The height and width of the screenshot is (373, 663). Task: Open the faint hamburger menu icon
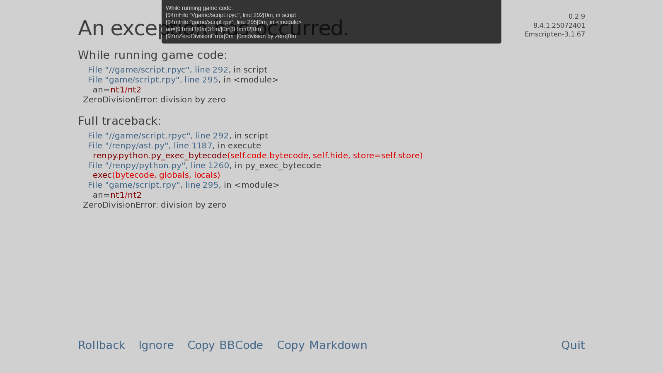[8, 8]
